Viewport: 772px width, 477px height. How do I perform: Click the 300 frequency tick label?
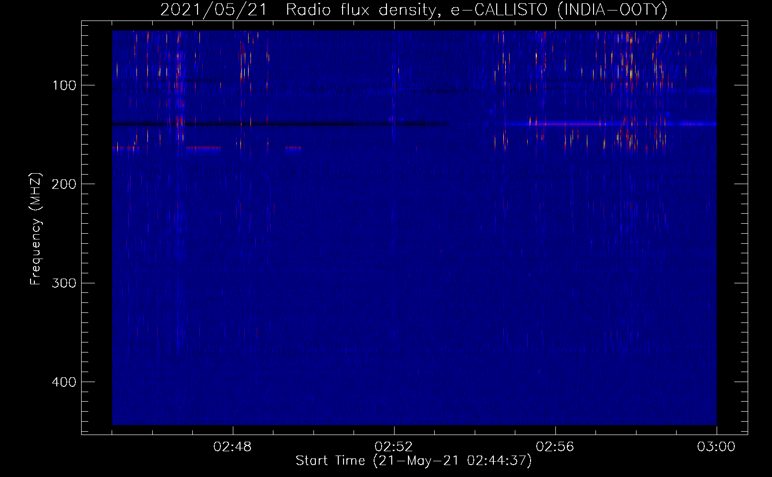pyautogui.click(x=64, y=283)
